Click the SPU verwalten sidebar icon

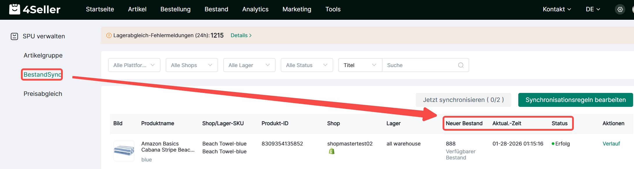[14, 36]
